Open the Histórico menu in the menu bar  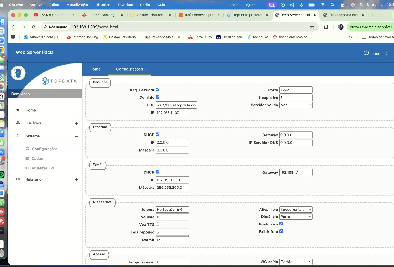click(103, 5)
